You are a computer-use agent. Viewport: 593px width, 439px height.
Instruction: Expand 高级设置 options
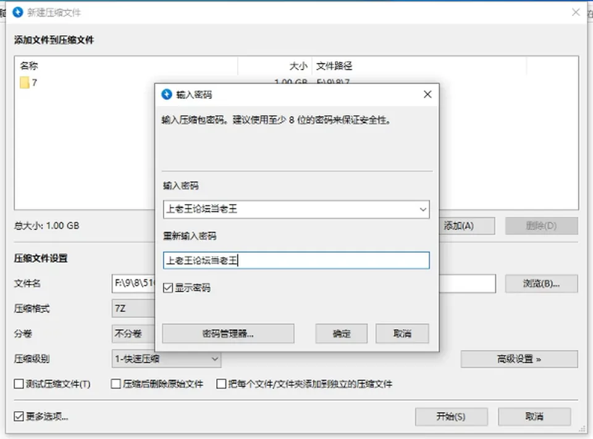tap(519, 359)
